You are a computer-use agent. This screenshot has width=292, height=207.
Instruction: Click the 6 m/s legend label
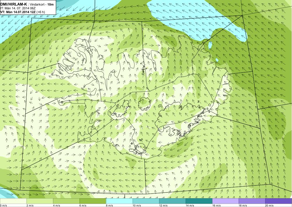click(x=83, y=206)
